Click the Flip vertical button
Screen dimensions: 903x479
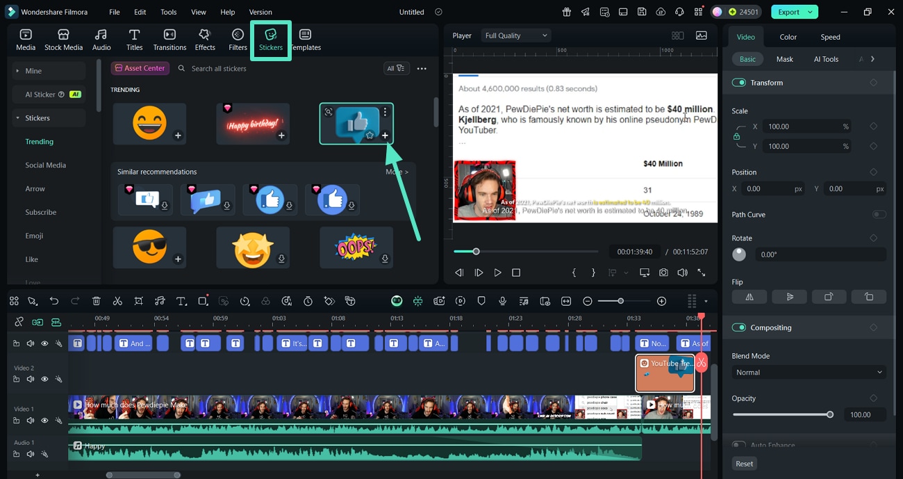pos(790,297)
